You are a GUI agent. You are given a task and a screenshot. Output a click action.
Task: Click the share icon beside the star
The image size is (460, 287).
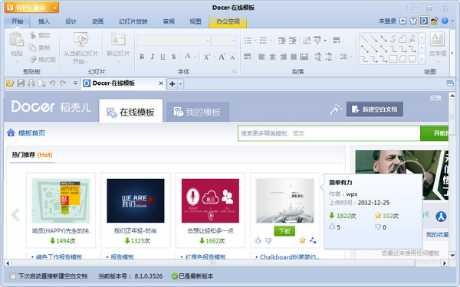313,240
